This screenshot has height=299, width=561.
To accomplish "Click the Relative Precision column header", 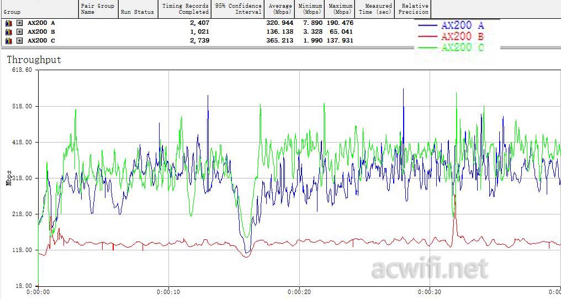I will click(x=413, y=9).
